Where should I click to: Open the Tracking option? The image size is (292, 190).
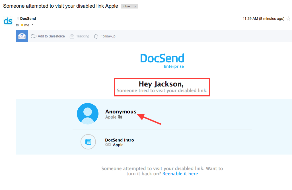coord(79,36)
